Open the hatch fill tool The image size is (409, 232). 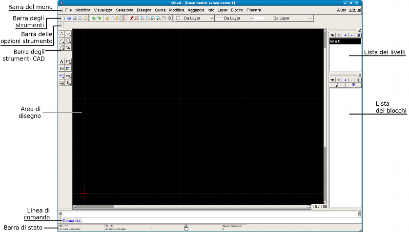(x=68, y=69)
